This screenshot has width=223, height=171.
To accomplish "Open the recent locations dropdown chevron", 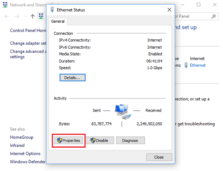I will pyautogui.click(x=25, y=16).
